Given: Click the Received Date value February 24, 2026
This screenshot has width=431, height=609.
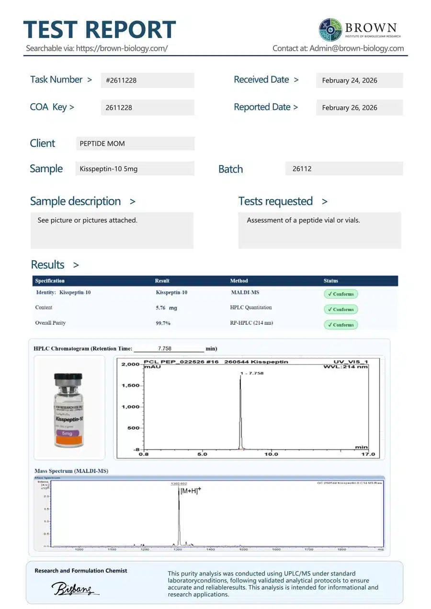Looking at the screenshot, I should (360, 80).
